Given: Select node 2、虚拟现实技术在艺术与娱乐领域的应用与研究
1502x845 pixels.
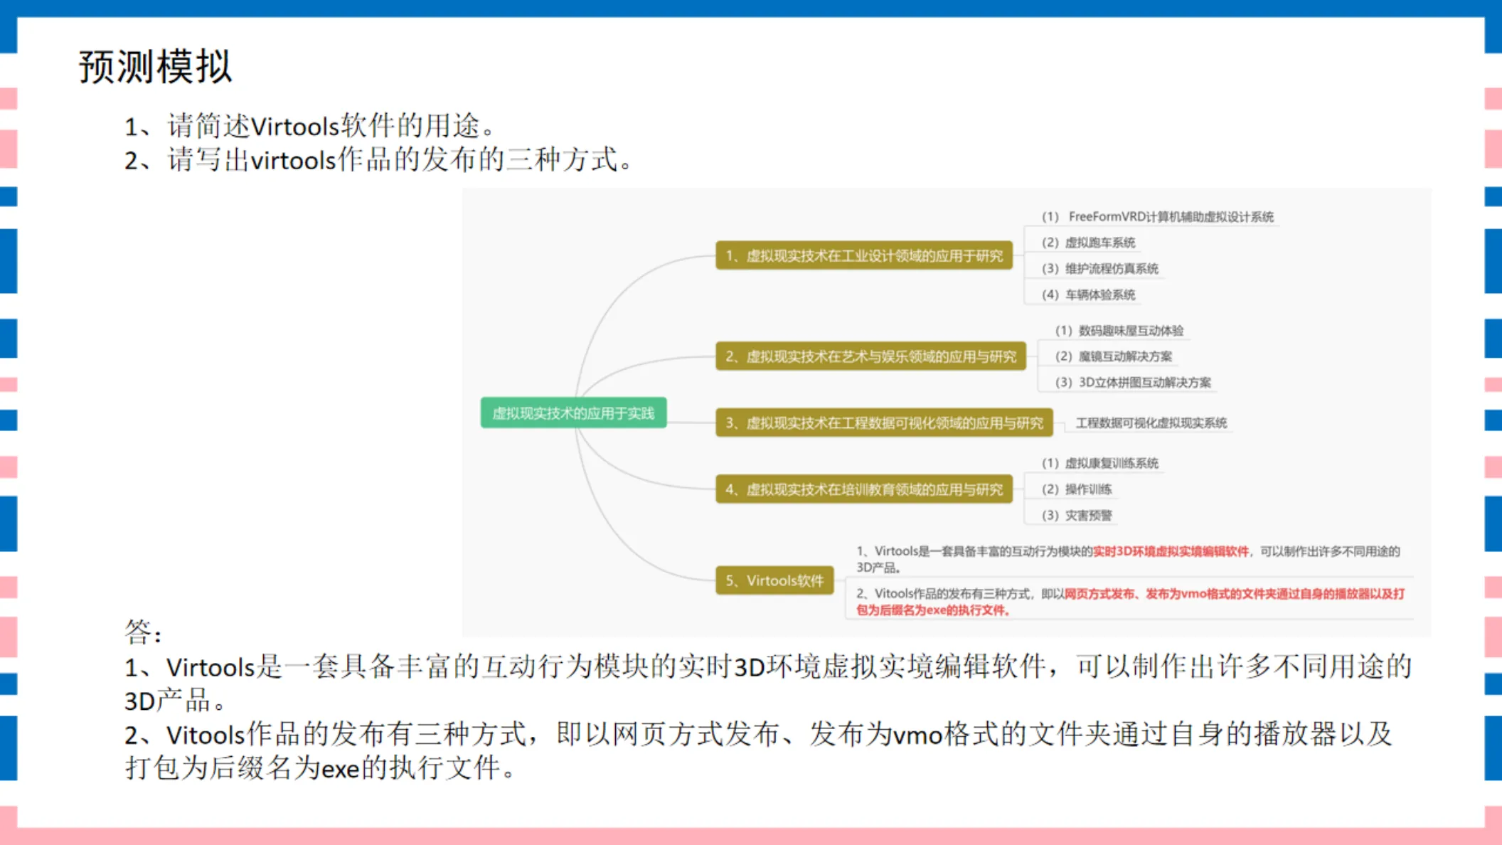Looking at the screenshot, I should tap(870, 356).
